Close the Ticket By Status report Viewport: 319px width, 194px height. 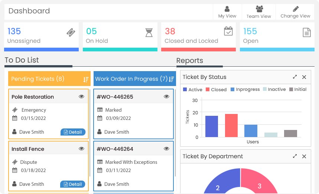[x=304, y=77]
